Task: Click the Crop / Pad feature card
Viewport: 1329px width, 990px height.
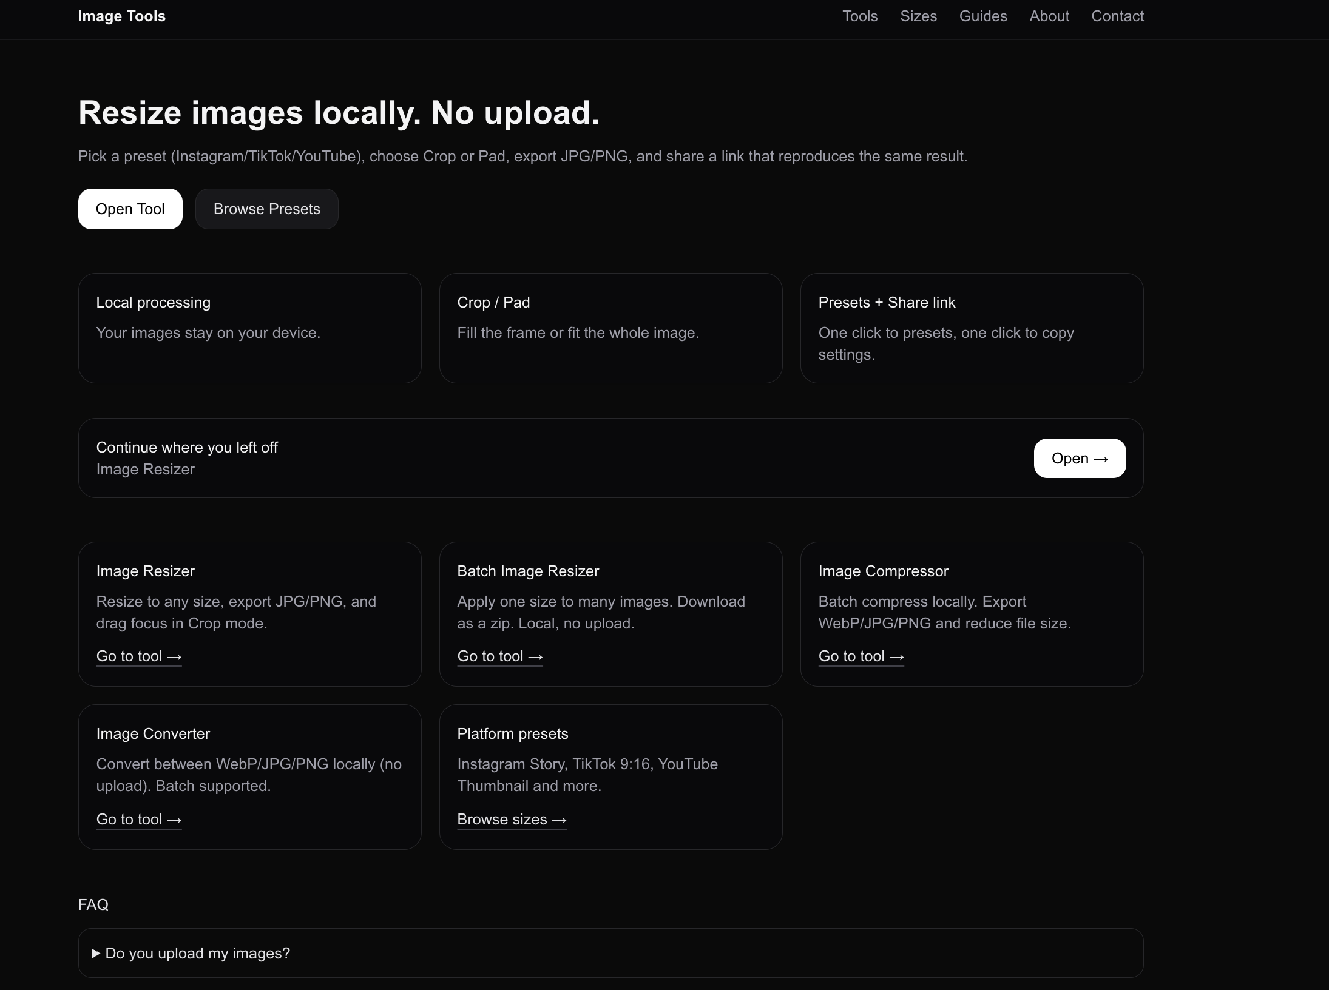Action: (610, 328)
